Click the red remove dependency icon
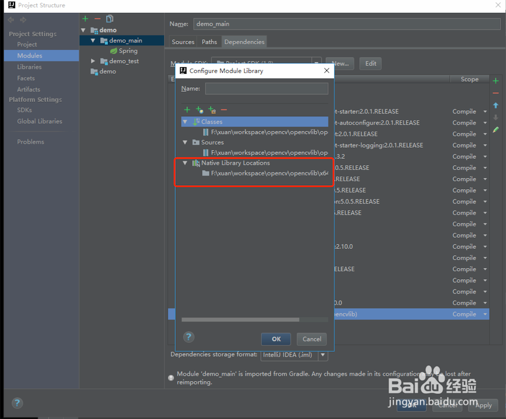Viewport: 506px width, 419px height. point(496,93)
